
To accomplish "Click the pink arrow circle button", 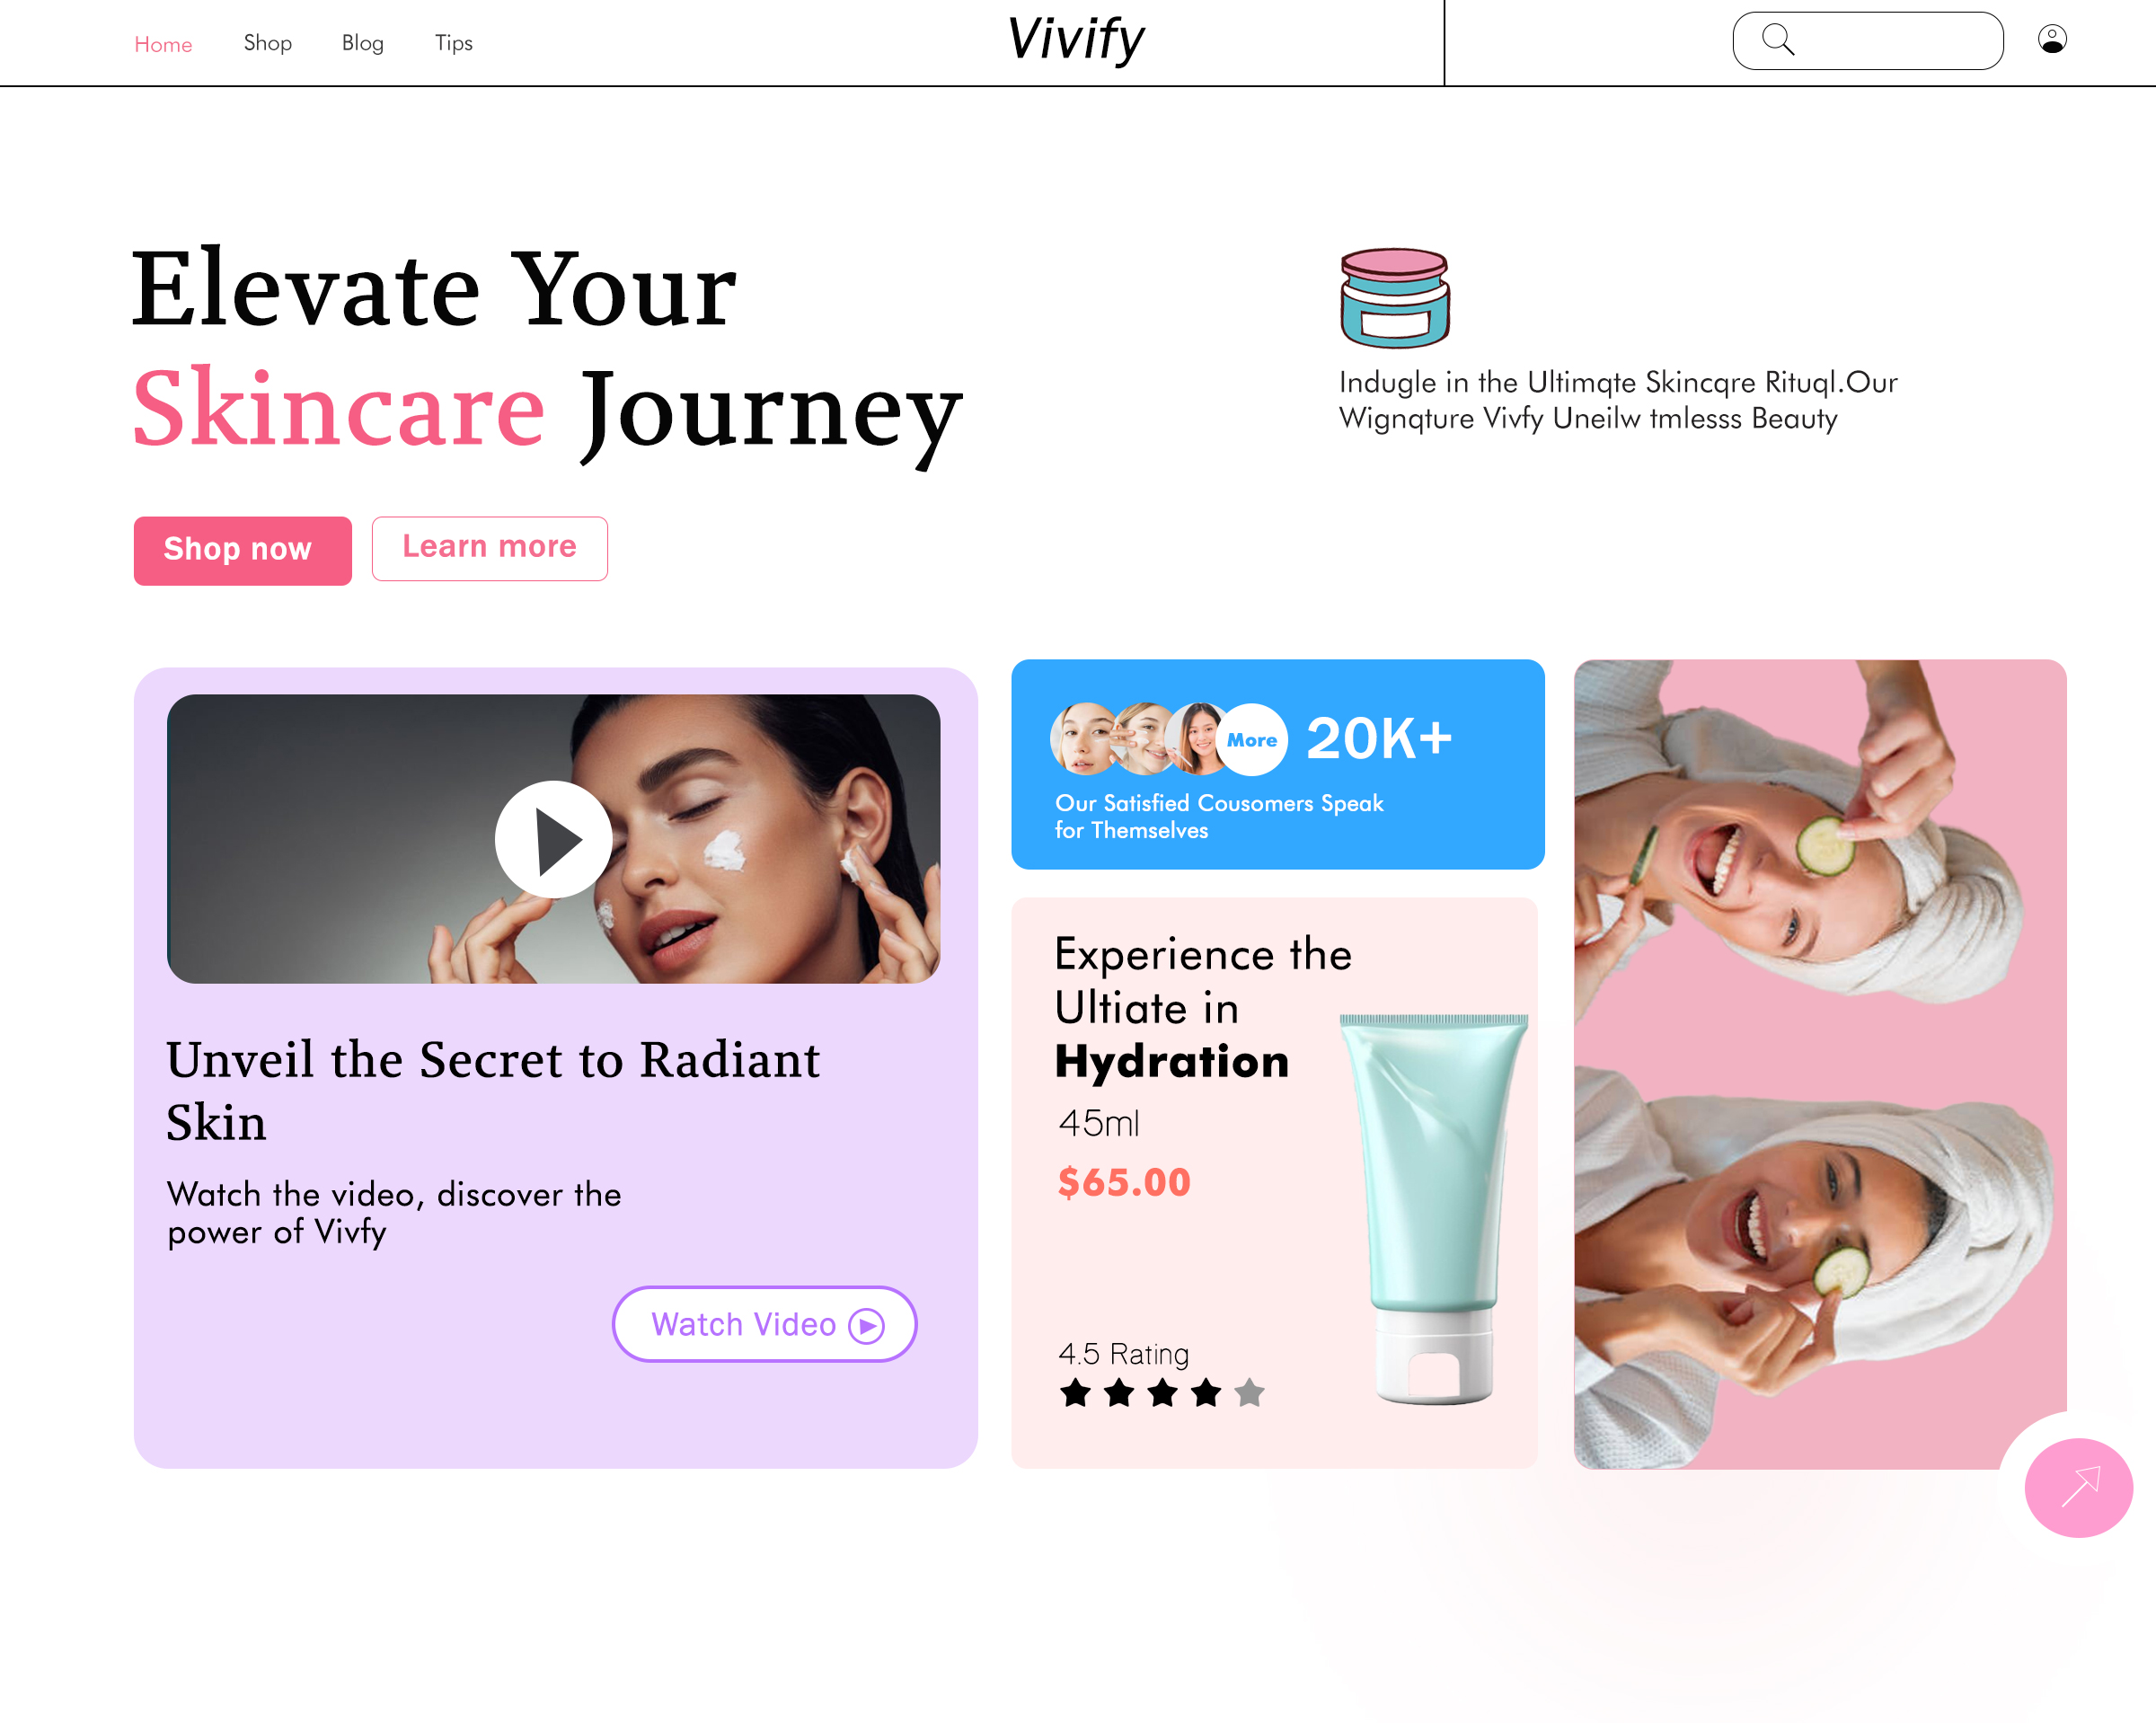I will pyautogui.click(x=2078, y=1487).
